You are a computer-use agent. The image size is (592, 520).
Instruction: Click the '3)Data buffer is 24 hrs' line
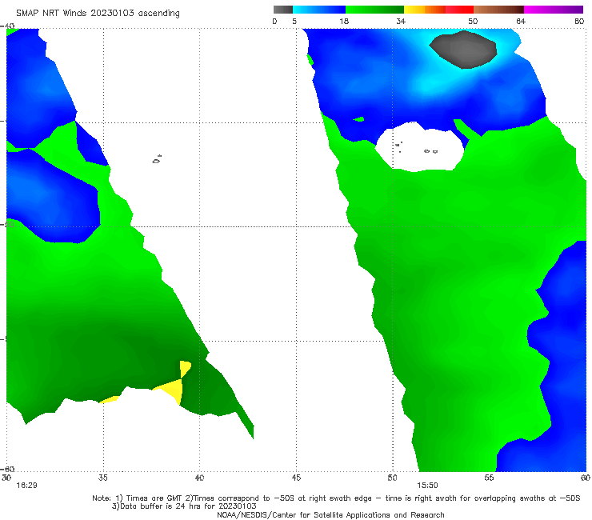click(184, 506)
